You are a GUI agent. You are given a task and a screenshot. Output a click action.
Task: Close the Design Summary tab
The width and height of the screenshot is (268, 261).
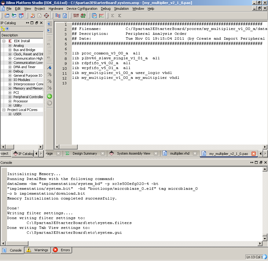click(x=103, y=153)
